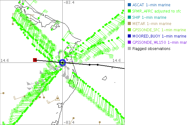Select the blue concentric circle storm center
The image size is (187, 125).
click(x=62, y=62)
